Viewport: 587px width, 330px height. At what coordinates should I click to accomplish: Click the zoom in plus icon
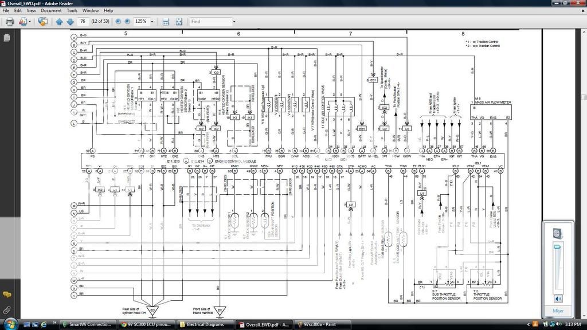point(126,22)
